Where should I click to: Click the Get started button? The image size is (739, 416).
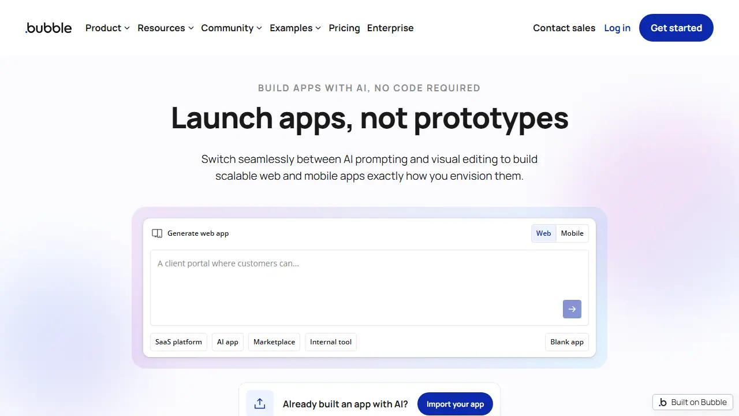click(x=676, y=28)
